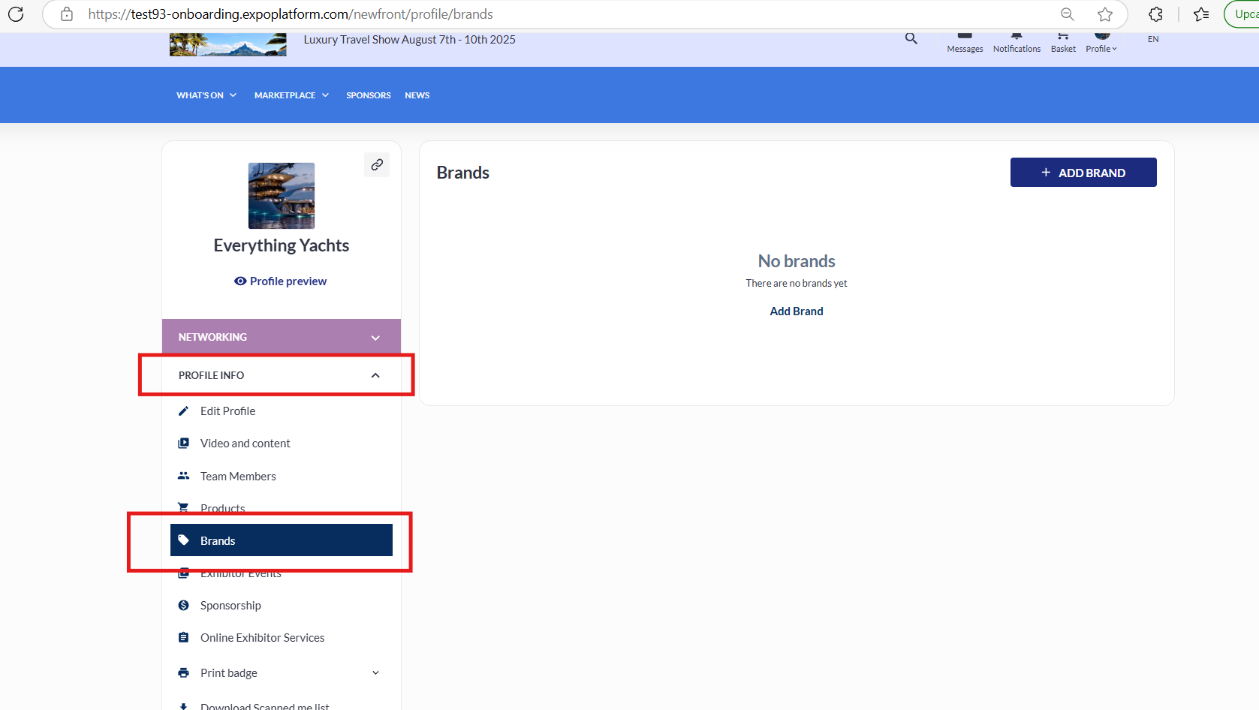Open Notifications bell in the header
The width and height of the screenshot is (1259, 710).
tap(1017, 43)
